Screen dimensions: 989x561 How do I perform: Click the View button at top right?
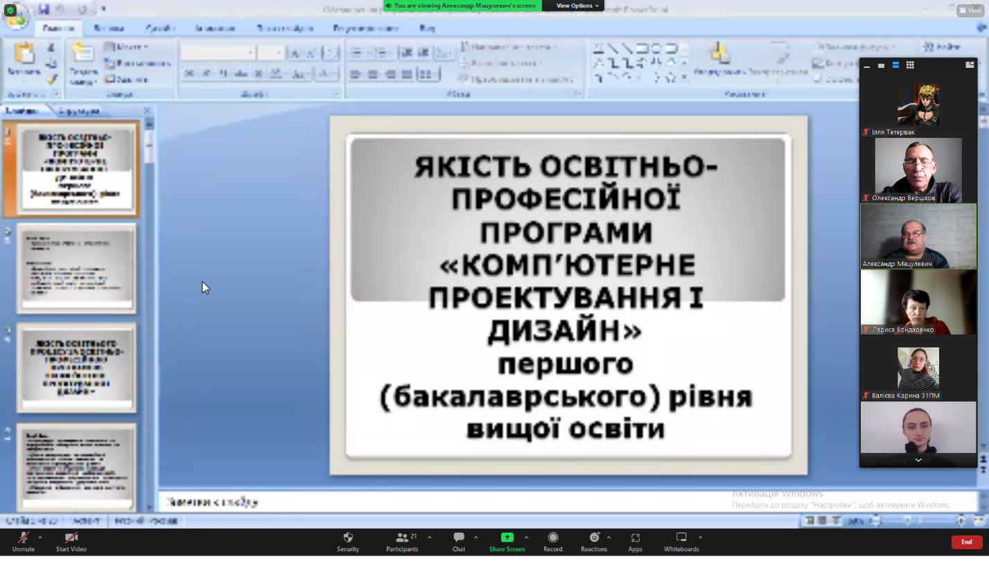pos(970,10)
